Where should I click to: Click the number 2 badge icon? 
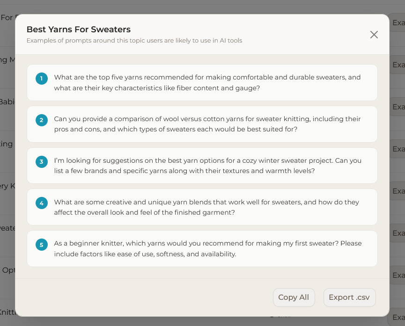coord(42,120)
